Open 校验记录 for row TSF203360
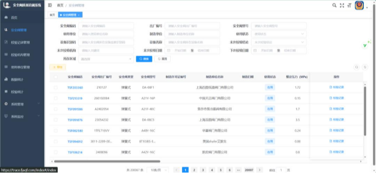This screenshot has height=173, width=376. (337, 87)
